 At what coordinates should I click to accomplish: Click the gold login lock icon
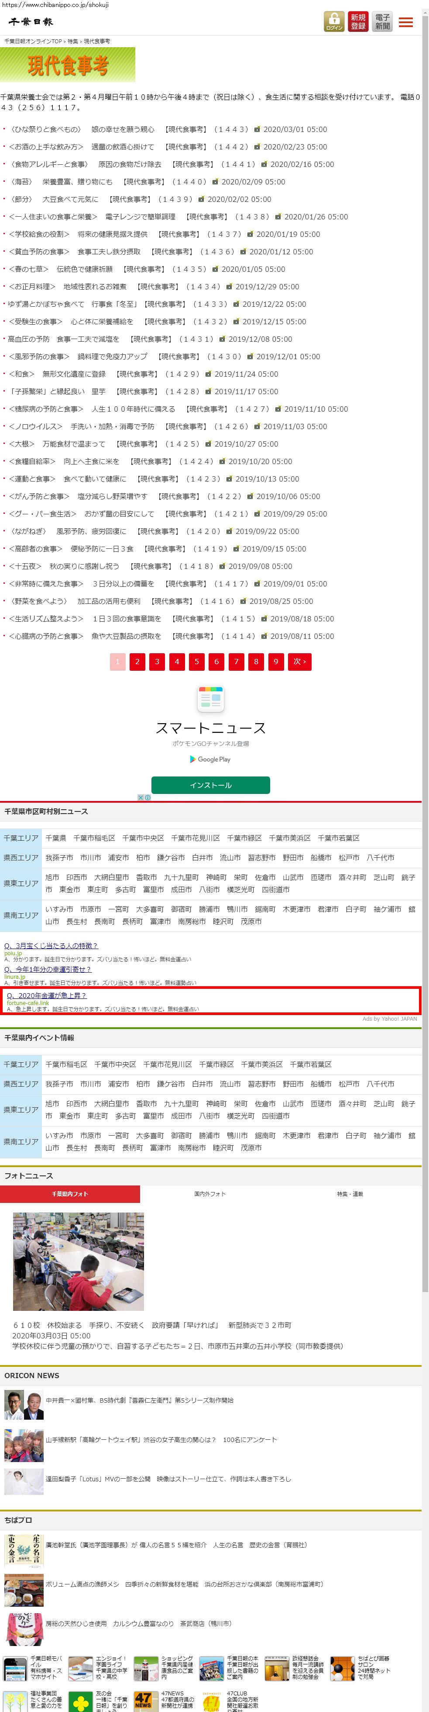[x=334, y=21]
